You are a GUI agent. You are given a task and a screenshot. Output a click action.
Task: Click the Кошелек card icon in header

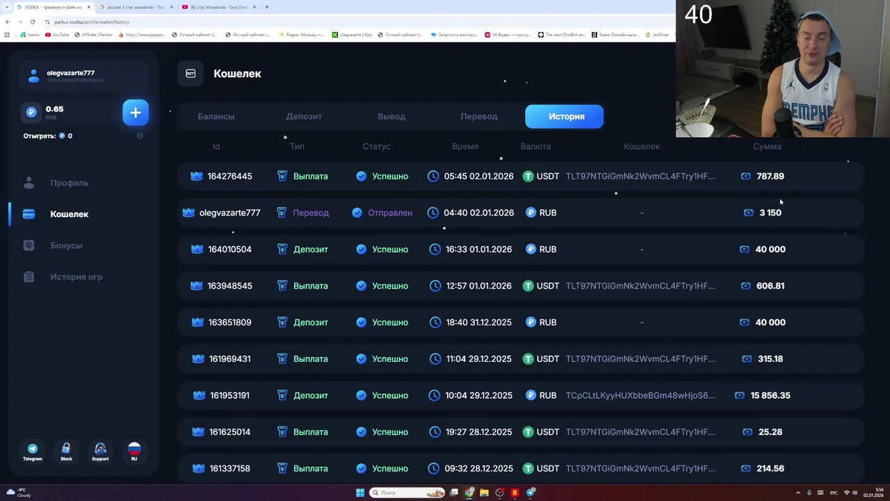pyautogui.click(x=191, y=74)
